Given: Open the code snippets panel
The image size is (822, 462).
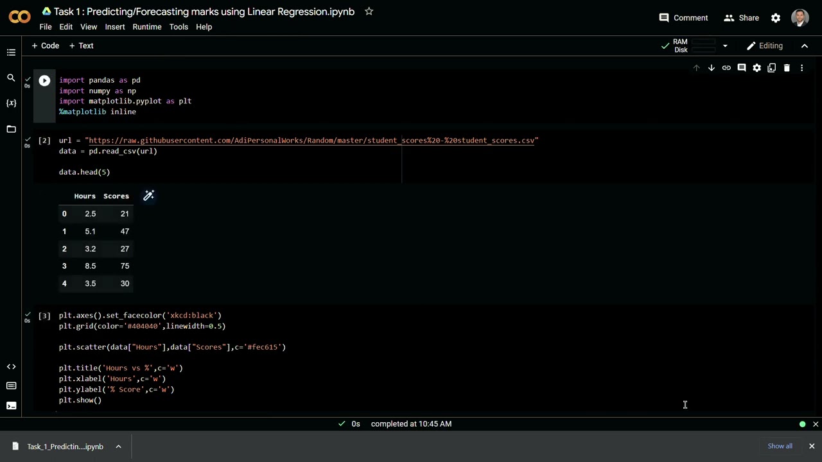Looking at the screenshot, I should point(11,367).
